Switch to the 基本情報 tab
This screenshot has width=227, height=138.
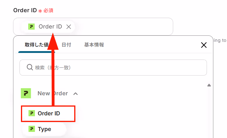[94, 45]
